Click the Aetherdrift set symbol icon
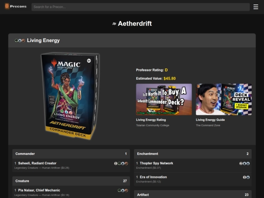 click(114, 24)
